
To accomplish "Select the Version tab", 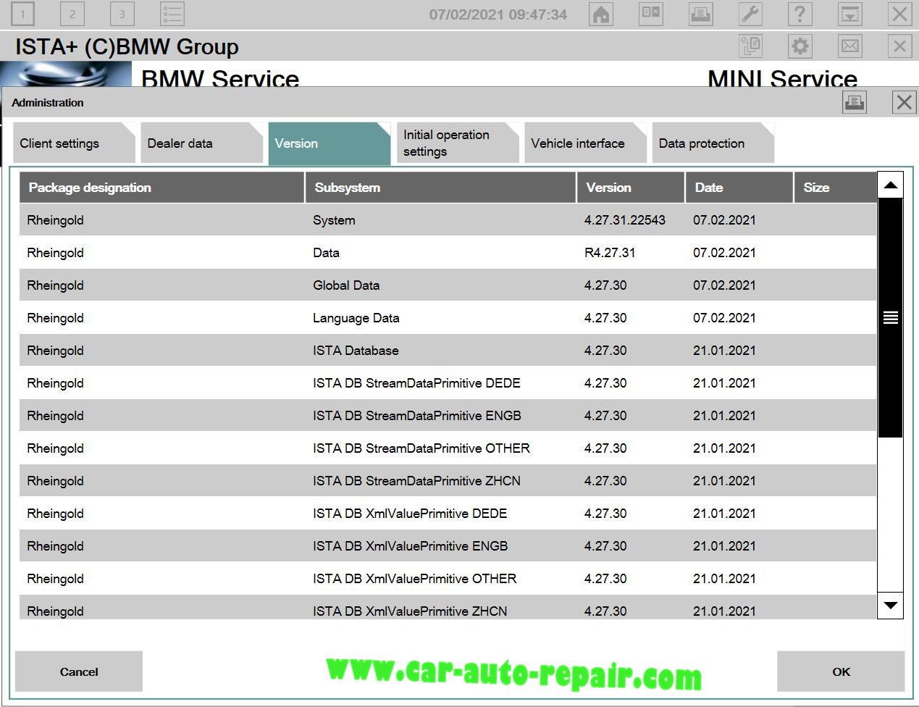I will coord(330,143).
